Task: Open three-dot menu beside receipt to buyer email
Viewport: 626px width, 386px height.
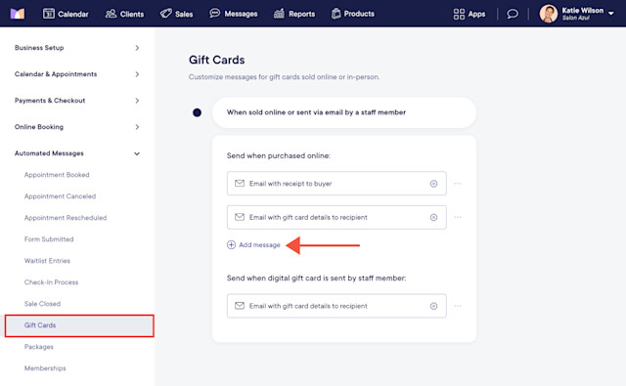Action: pyautogui.click(x=458, y=184)
